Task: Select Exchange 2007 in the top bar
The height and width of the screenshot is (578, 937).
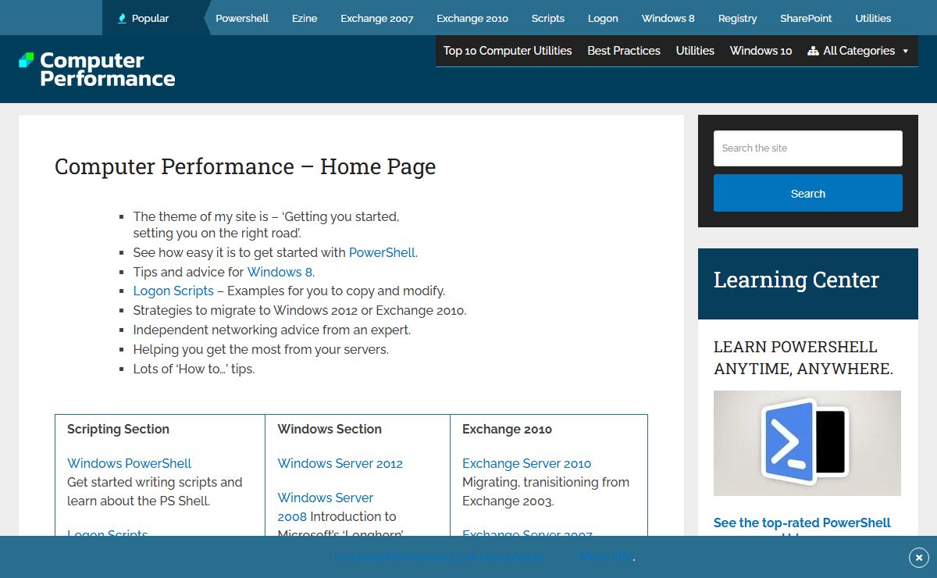Action: (377, 18)
